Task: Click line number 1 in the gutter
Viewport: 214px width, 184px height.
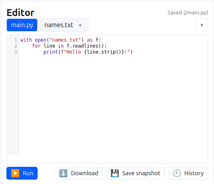Action: coord(16,40)
